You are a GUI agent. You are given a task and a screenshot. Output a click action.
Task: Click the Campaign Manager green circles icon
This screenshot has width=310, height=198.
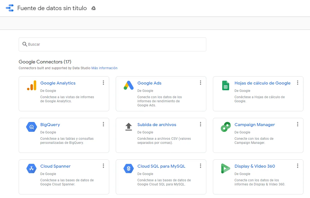coord(226,127)
